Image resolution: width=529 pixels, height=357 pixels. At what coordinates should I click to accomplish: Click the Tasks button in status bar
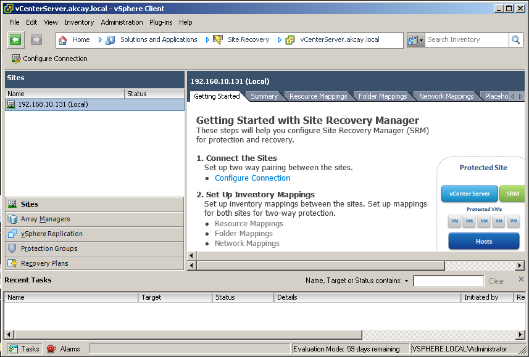24,349
